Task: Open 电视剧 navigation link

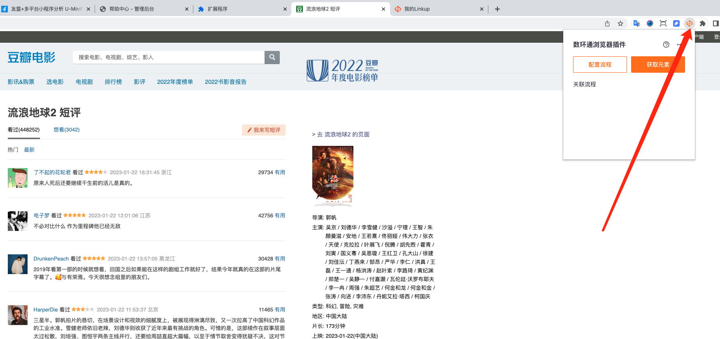Action: [x=84, y=82]
